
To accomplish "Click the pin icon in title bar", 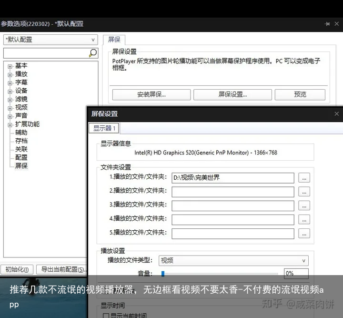I will (x=327, y=24).
